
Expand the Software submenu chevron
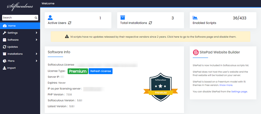(x=37, y=40)
